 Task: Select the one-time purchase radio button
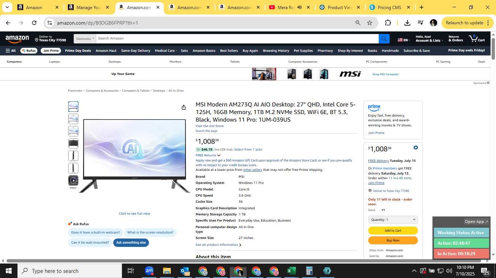pos(415,147)
